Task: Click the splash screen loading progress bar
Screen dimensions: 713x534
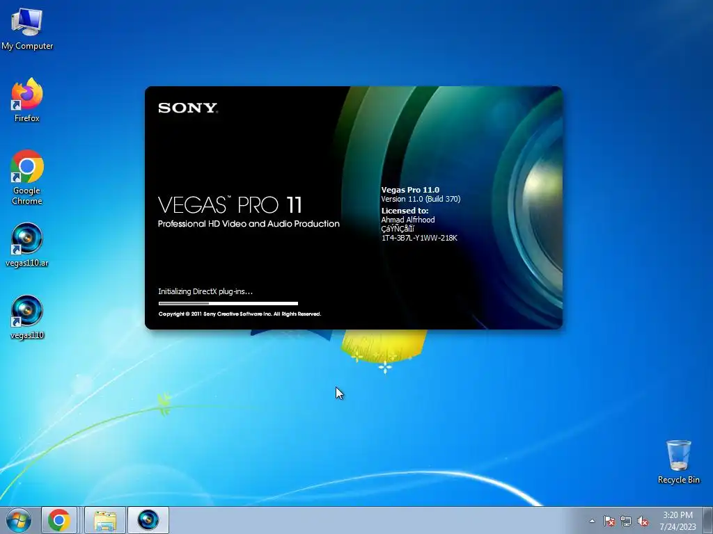Action: (x=228, y=303)
